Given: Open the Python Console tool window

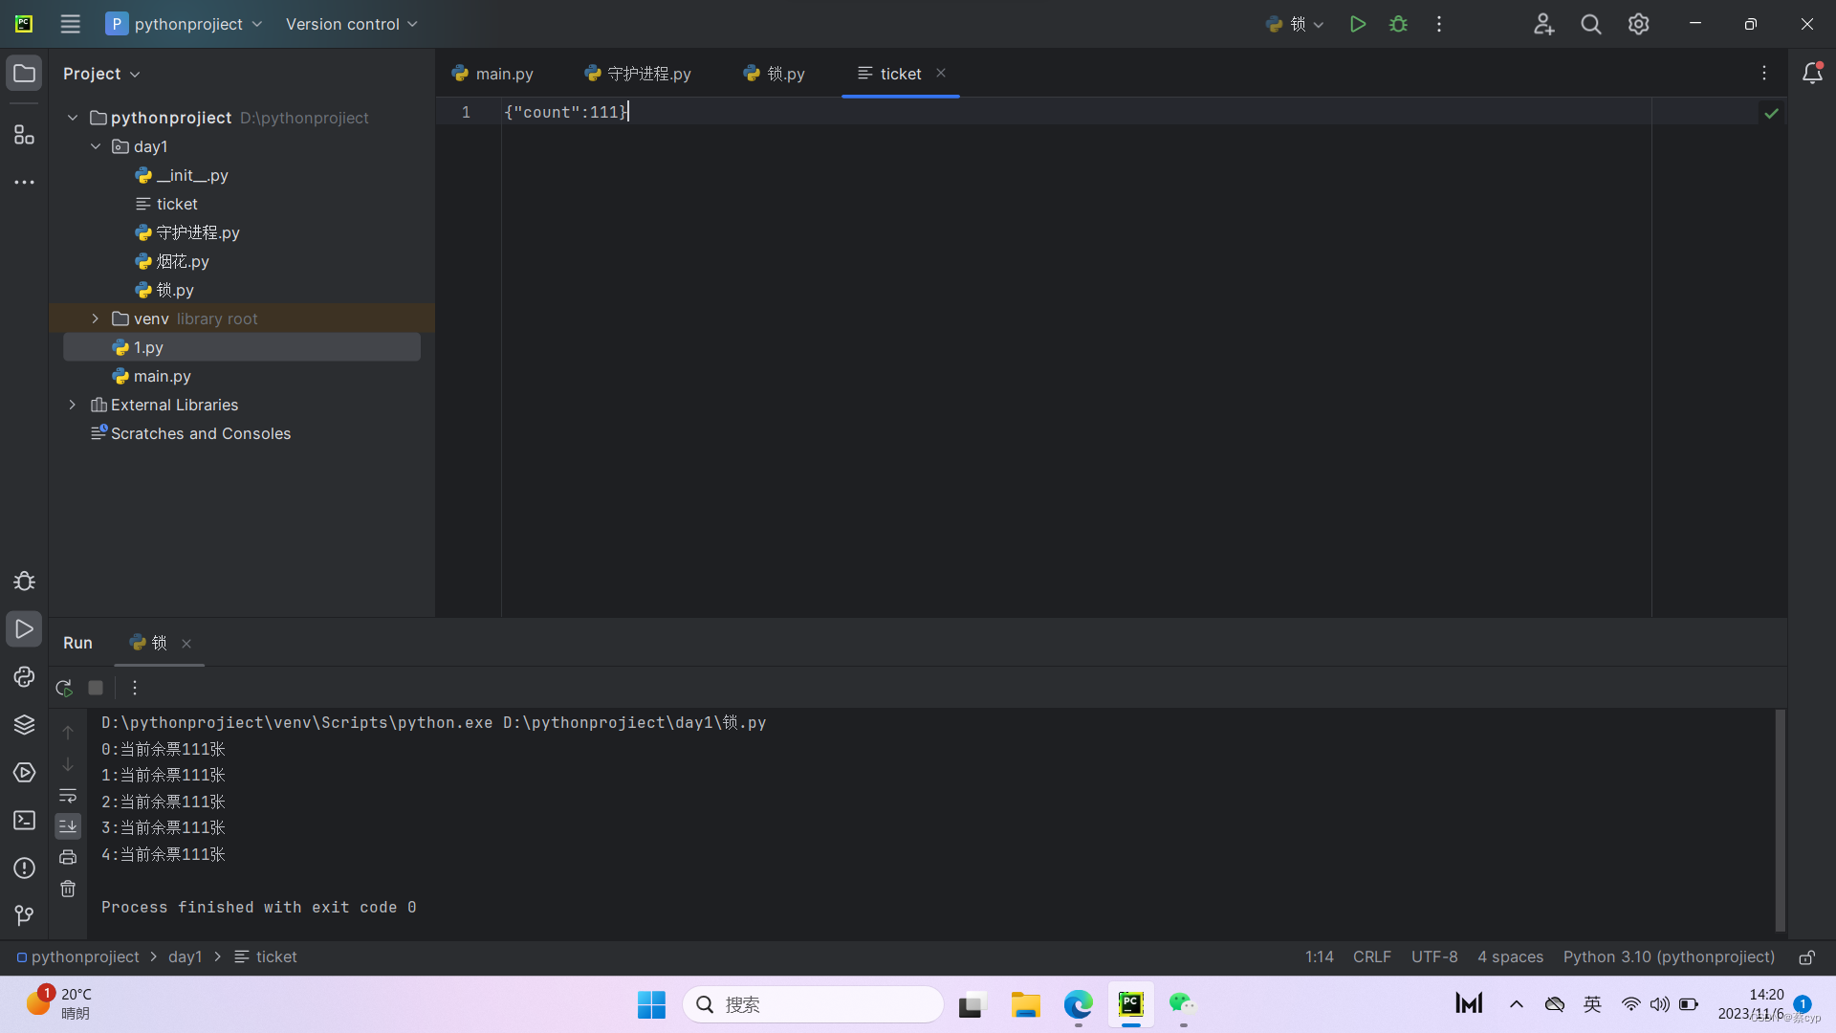Looking at the screenshot, I should tap(24, 677).
